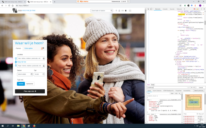
Task: Select the Styles pane tab
Action: 149,91
